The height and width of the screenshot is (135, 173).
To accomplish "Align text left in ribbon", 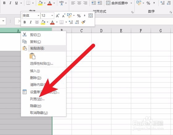I will pyautogui.click(x=73, y=3).
